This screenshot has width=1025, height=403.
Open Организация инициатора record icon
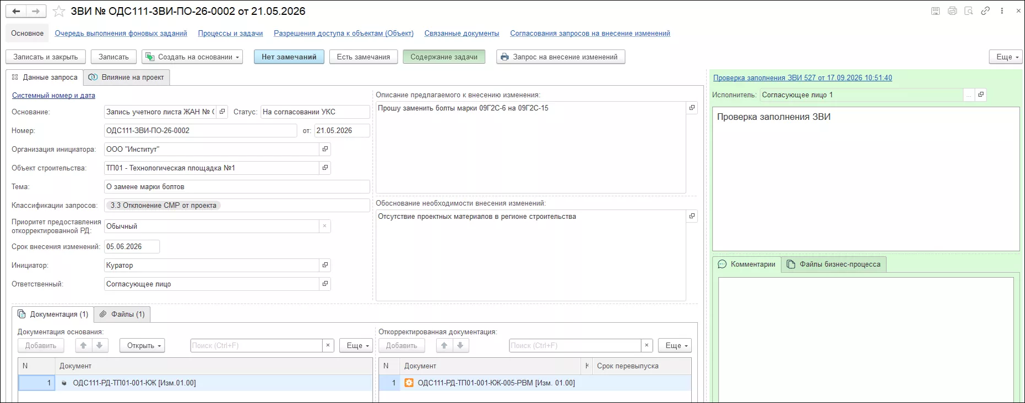pos(325,149)
